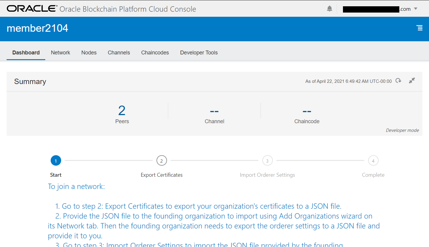Screen dimensions: 429x247
Task: Click the Peers count of 2
Action: tap(122, 111)
